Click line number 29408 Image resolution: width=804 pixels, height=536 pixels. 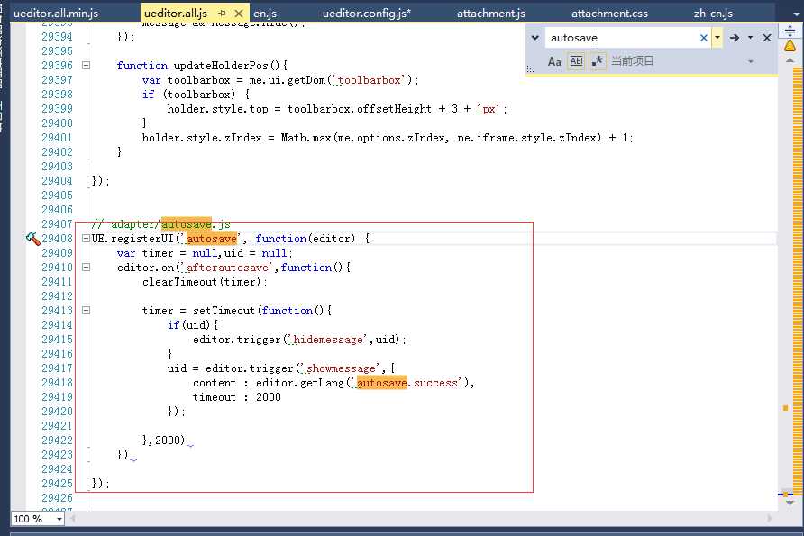57,239
